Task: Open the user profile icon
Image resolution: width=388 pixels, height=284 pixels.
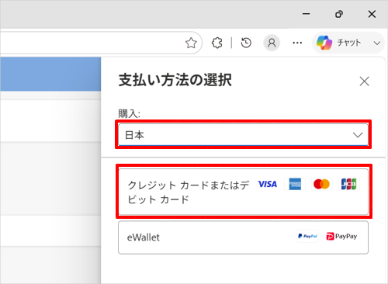Action: click(x=272, y=43)
